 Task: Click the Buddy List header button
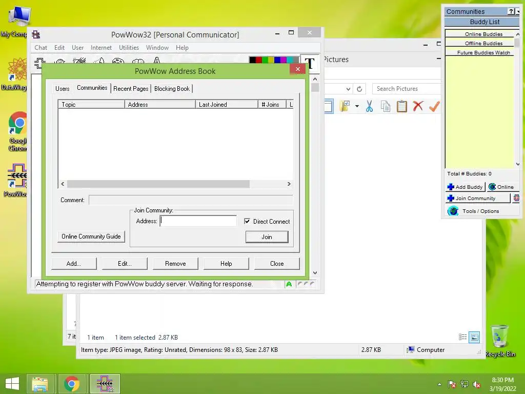482,22
